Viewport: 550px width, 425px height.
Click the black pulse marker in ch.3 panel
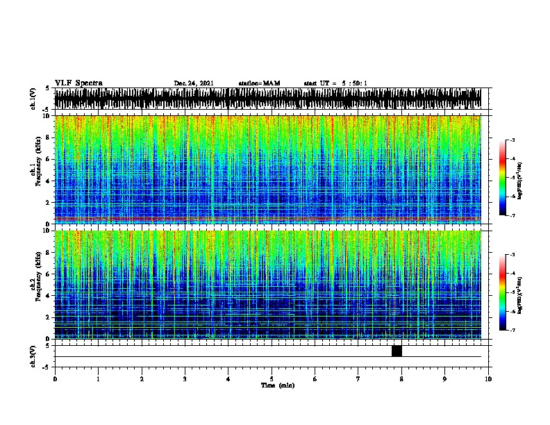[x=397, y=351]
